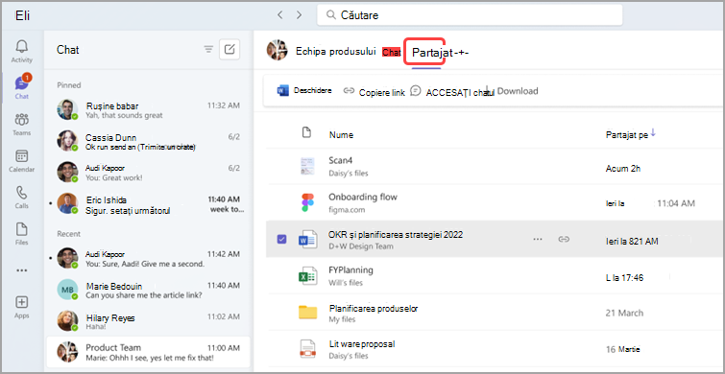Uncheck the OKR și planificarea strategiei checkbox

pos(281,239)
